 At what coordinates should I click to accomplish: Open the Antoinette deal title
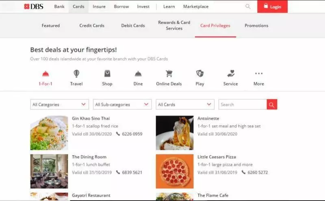point(208,118)
